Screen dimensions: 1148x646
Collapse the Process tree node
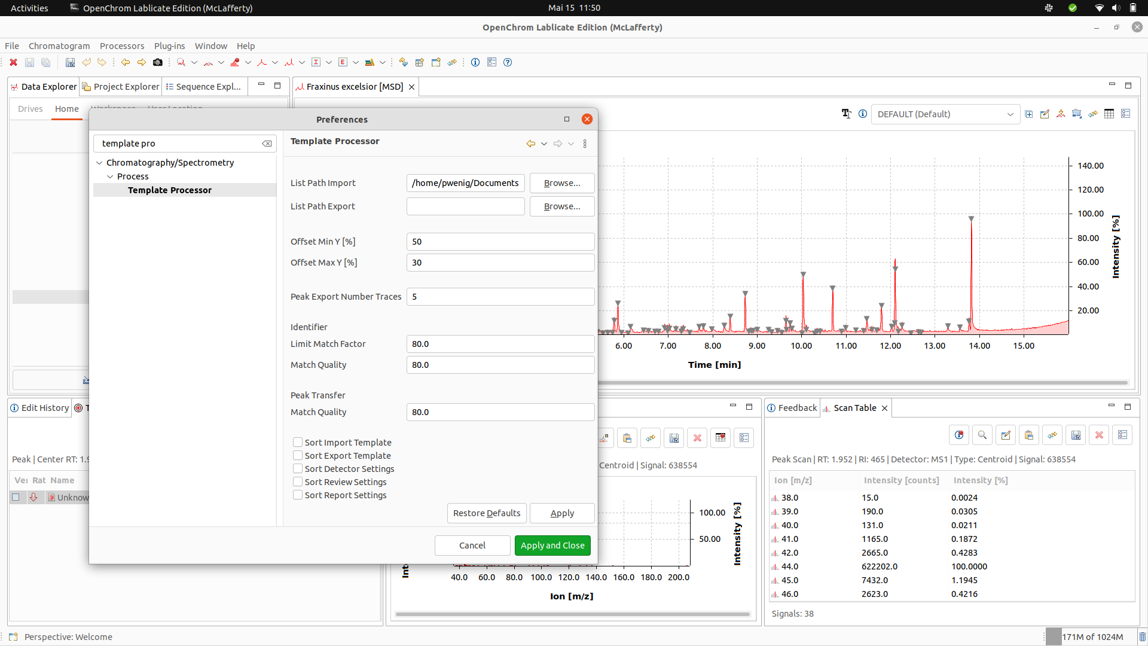coord(110,176)
